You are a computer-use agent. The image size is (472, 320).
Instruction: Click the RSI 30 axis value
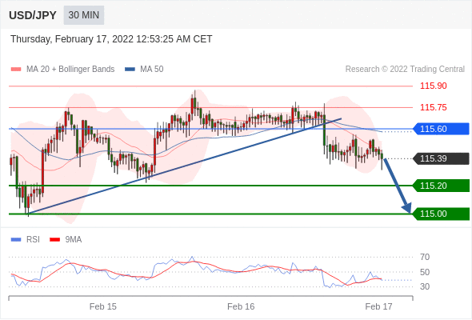click(425, 286)
